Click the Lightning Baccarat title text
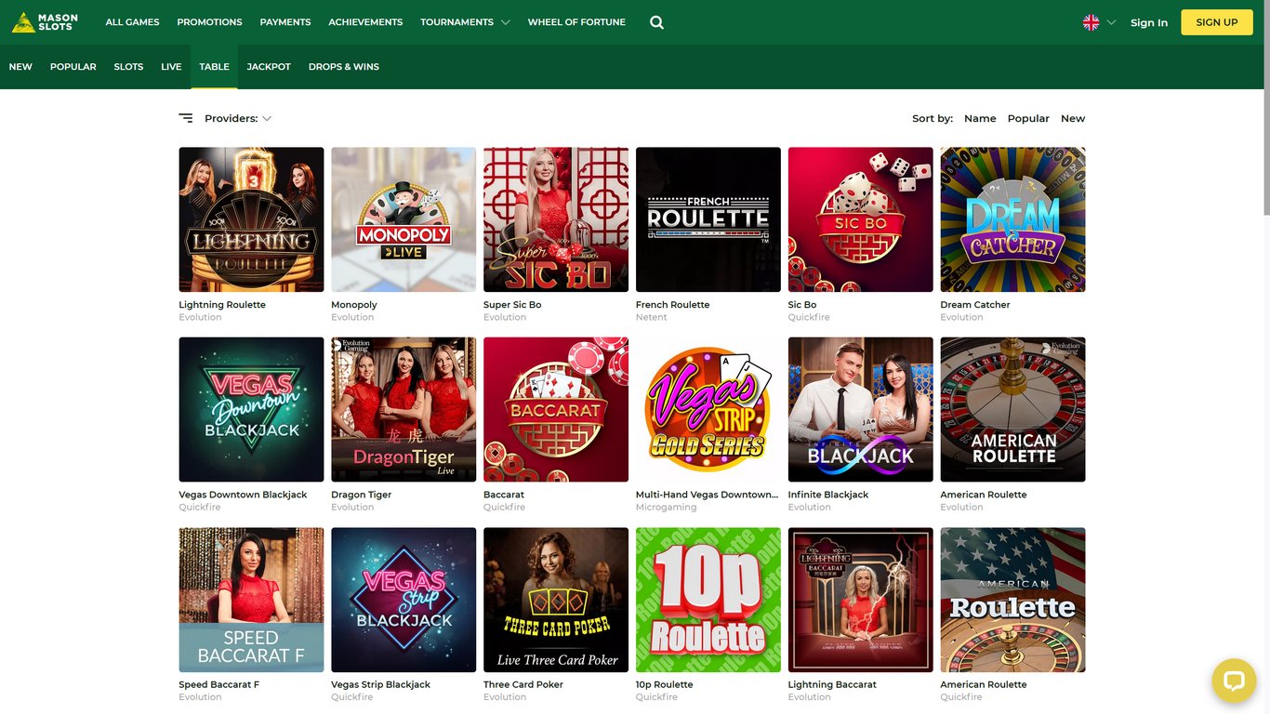The image size is (1270, 714). [832, 684]
